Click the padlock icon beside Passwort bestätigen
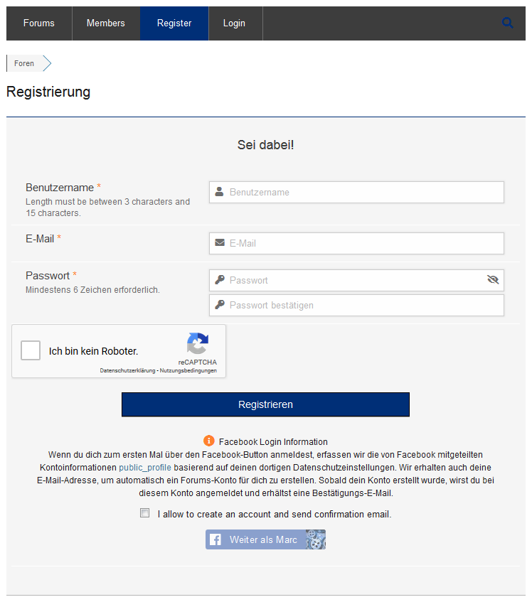The image size is (532, 602). tap(219, 305)
